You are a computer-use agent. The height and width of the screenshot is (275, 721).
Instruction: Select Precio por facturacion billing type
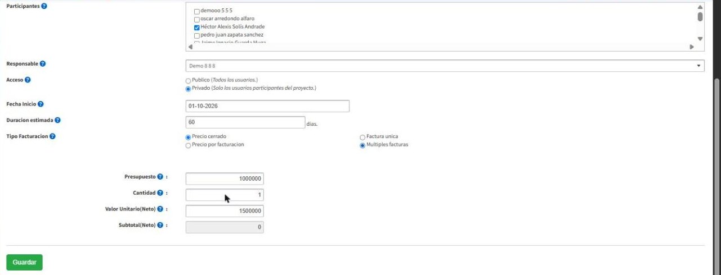(188, 145)
